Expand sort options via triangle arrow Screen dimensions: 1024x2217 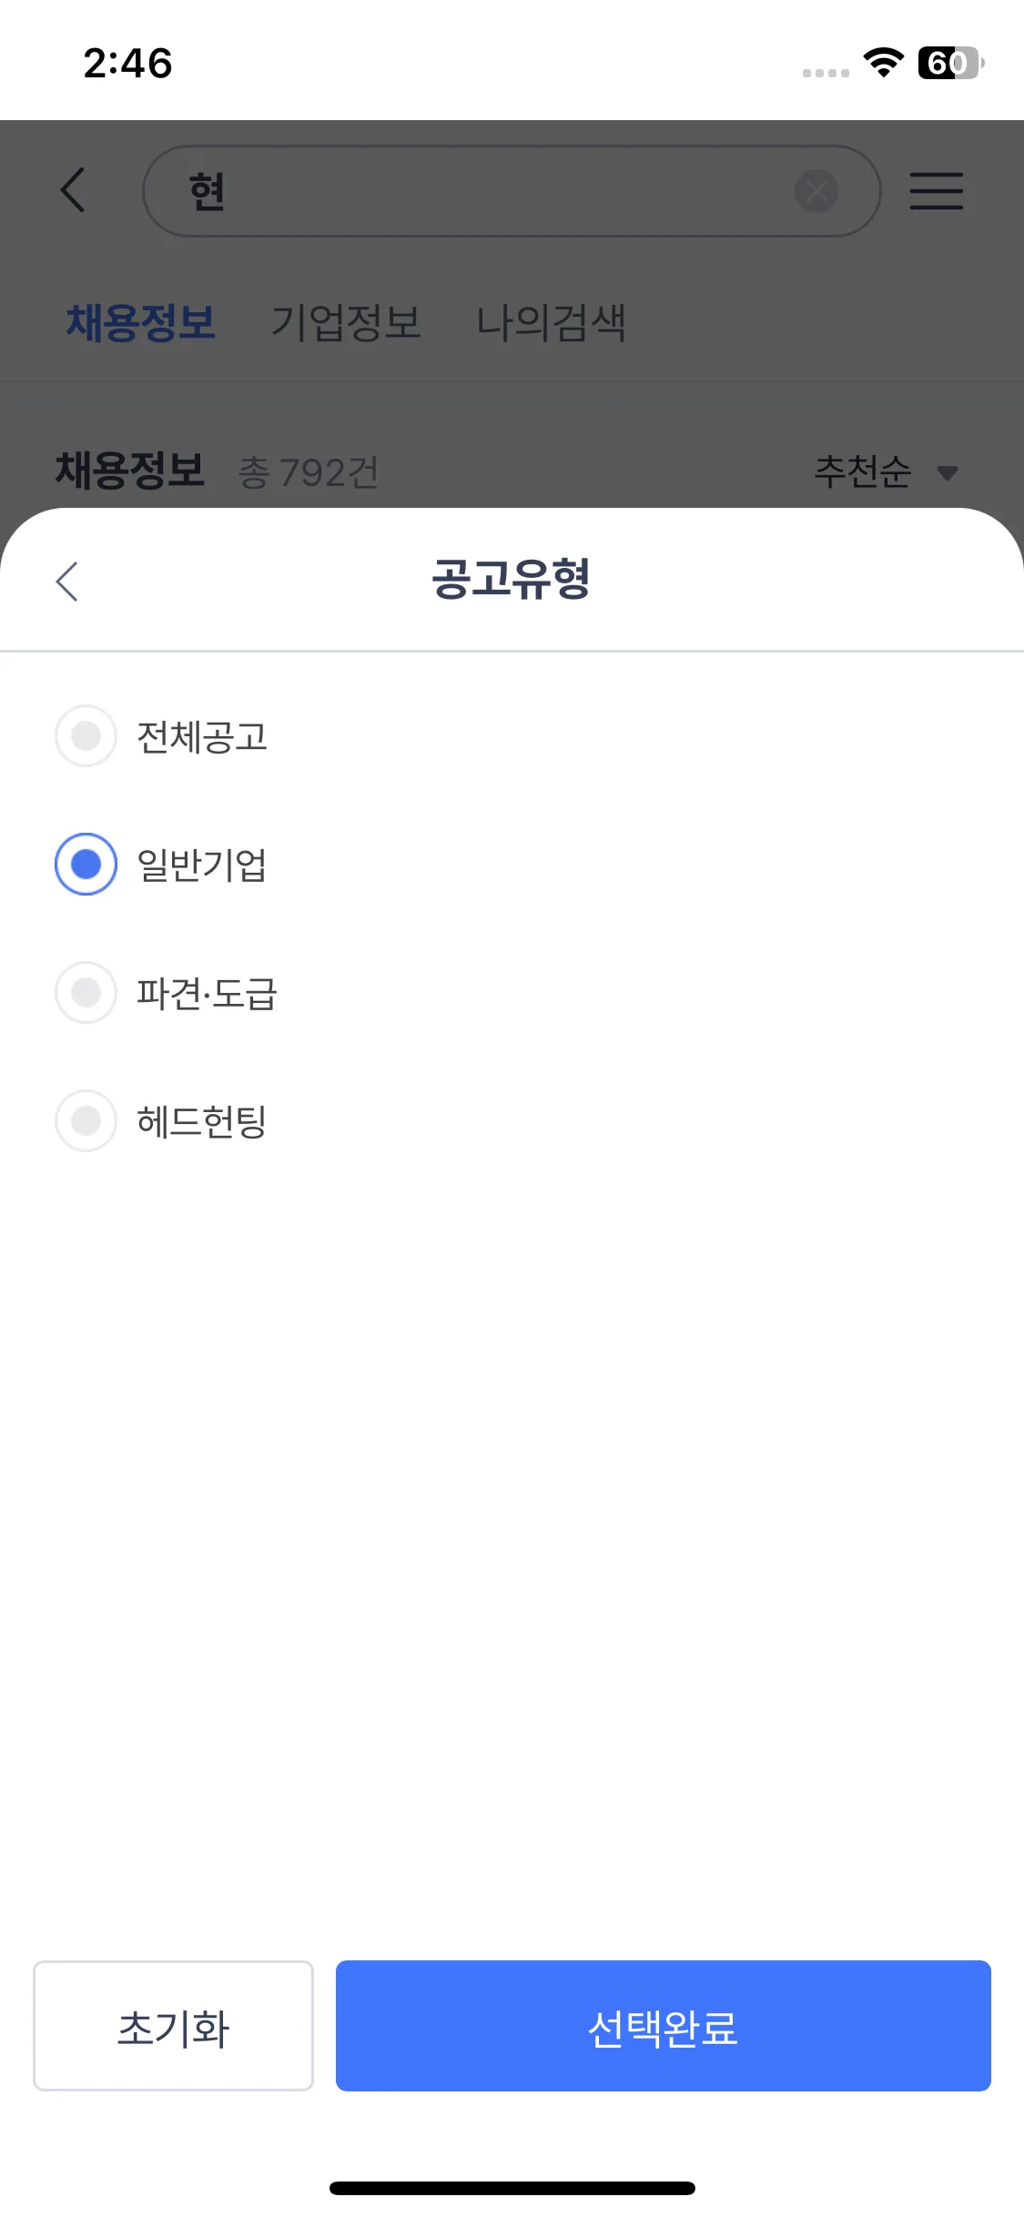click(948, 472)
